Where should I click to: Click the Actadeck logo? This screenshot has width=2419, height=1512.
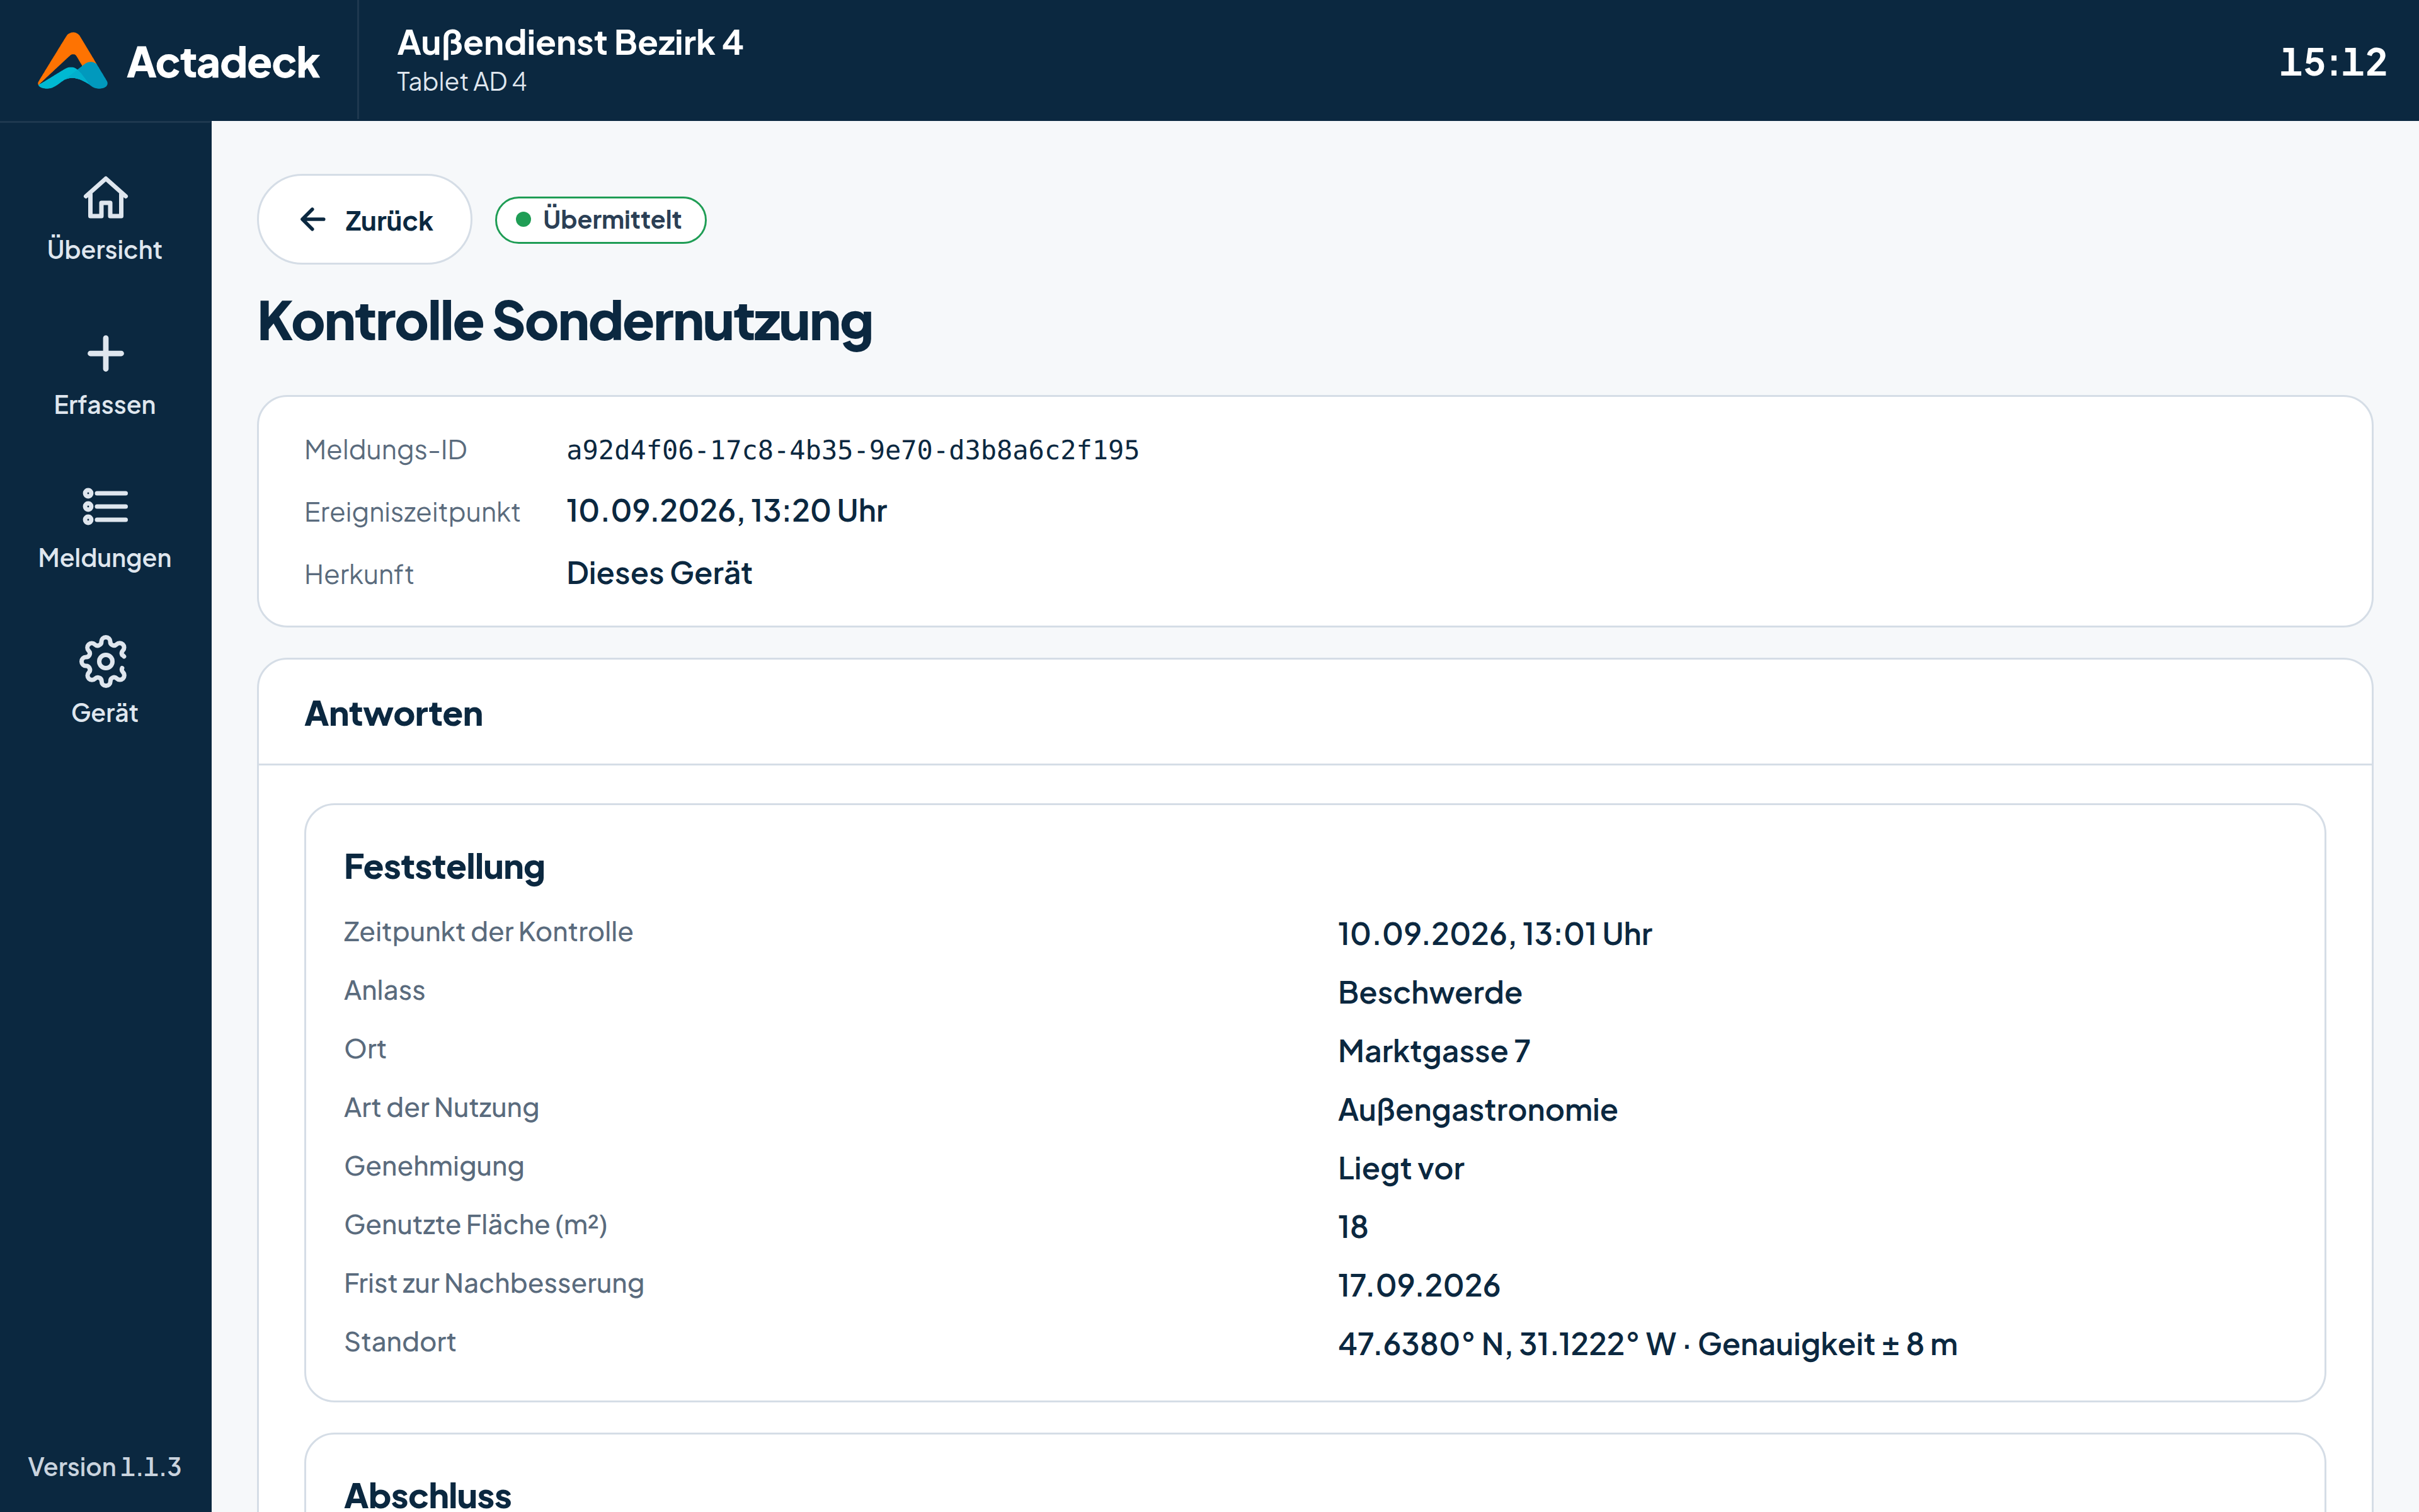(x=178, y=62)
